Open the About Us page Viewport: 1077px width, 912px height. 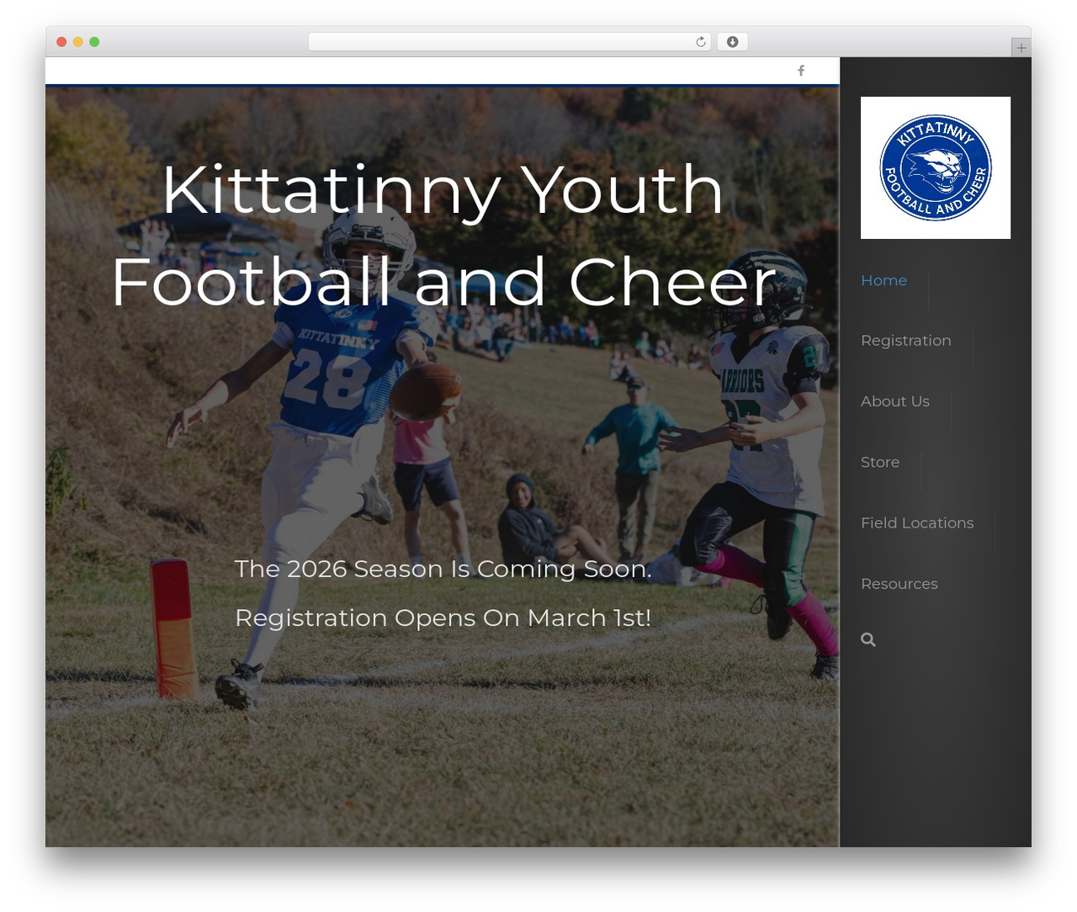click(x=895, y=401)
